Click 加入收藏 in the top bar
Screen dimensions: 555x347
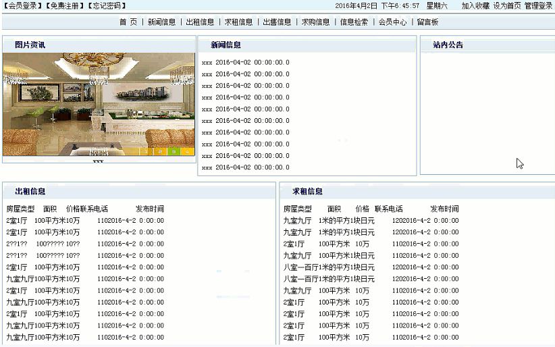click(475, 5)
